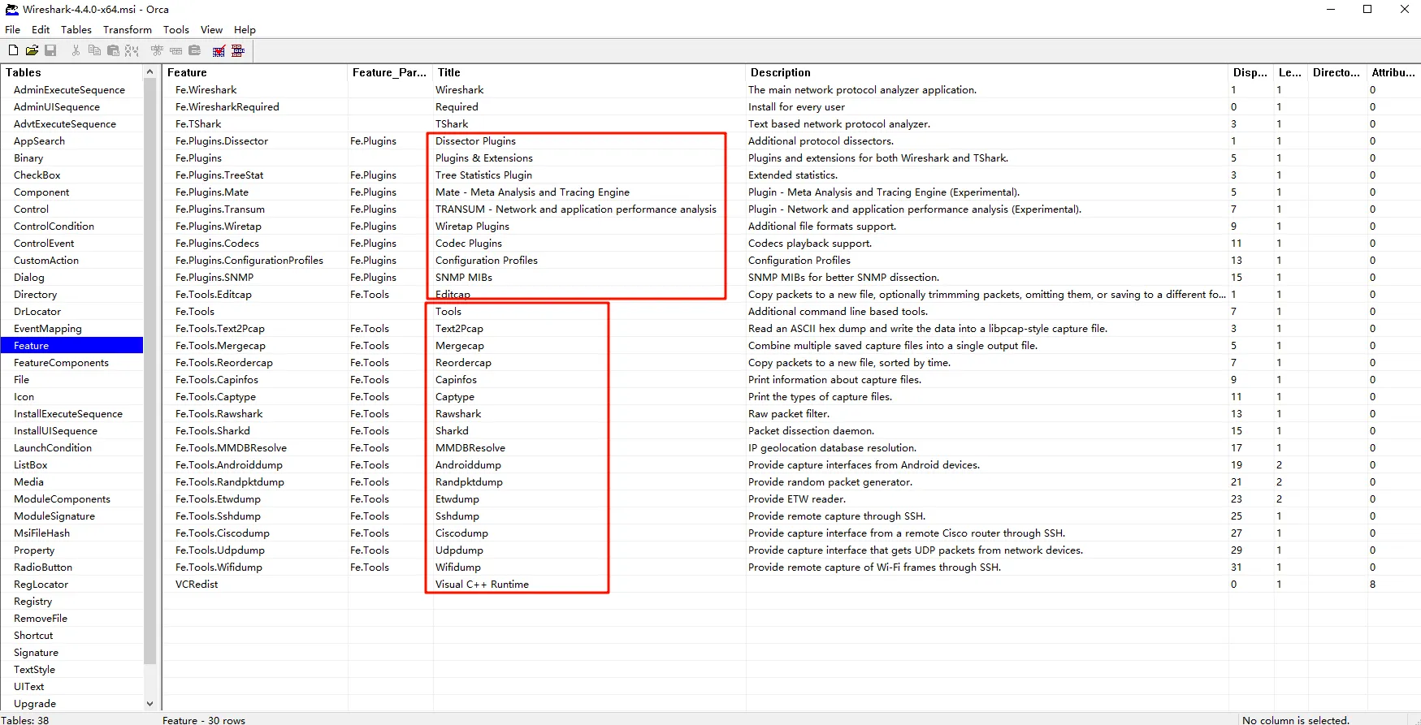The height and width of the screenshot is (725, 1421).
Task: Click the attribute value 8 in VCRedist row
Action: click(x=1372, y=585)
